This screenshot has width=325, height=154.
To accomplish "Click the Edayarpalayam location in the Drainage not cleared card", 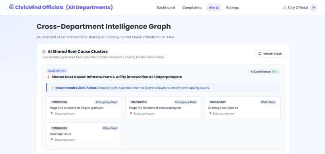I will click(x=223, y=114).
